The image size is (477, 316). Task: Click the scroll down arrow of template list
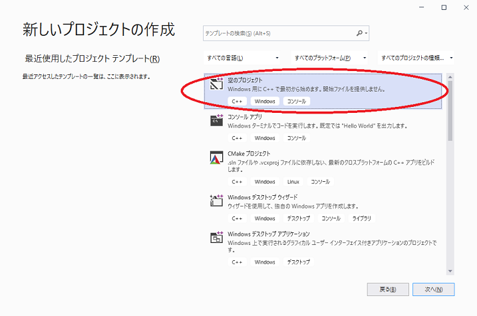(450, 271)
